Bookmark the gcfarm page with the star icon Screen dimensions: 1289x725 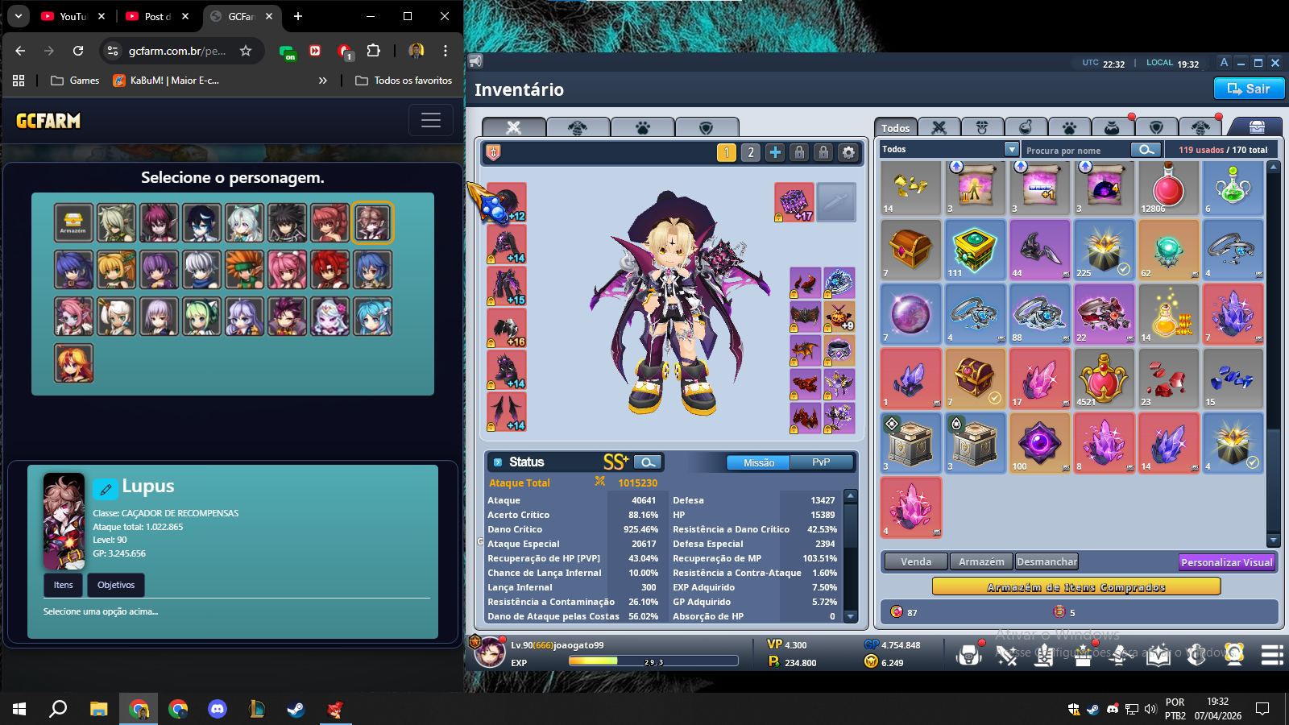point(246,51)
